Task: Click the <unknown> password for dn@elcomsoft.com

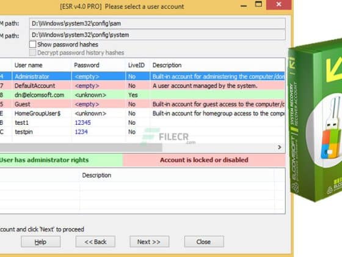Action: [x=90, y=95]
